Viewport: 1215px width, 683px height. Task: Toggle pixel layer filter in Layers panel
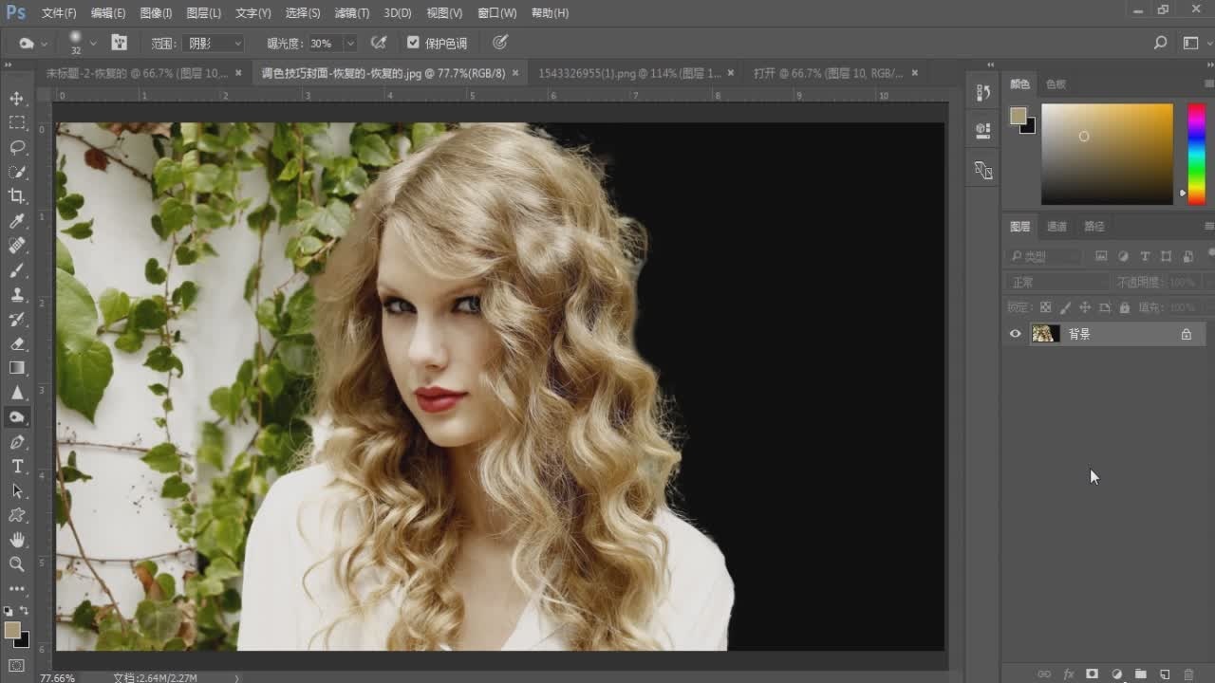coord(1101,256)
